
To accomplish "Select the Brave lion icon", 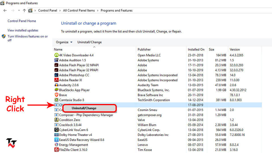I will coord(56,95).
